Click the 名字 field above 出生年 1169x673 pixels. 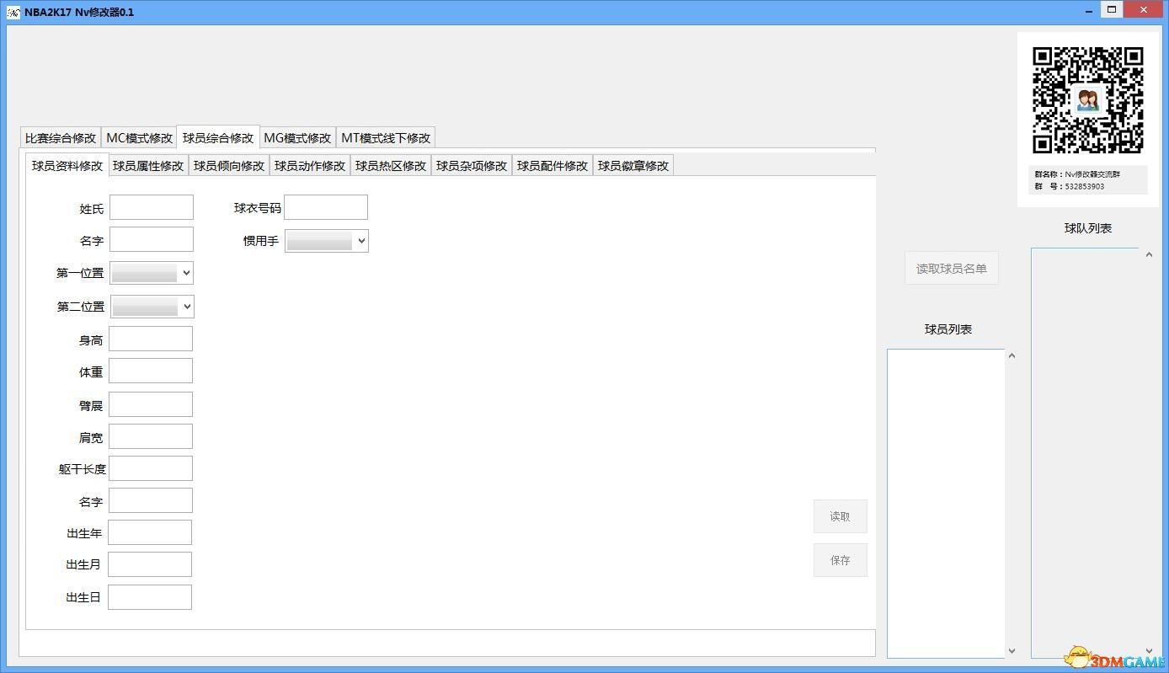click(x=151, y=500)
